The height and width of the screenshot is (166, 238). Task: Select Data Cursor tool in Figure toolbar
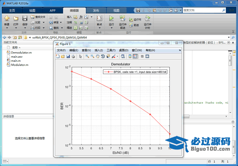108,56
